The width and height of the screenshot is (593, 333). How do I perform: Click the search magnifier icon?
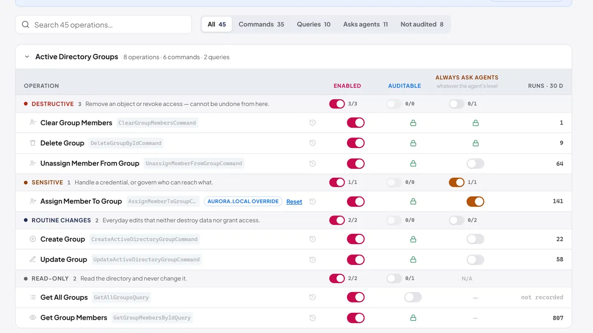(26, 25)
